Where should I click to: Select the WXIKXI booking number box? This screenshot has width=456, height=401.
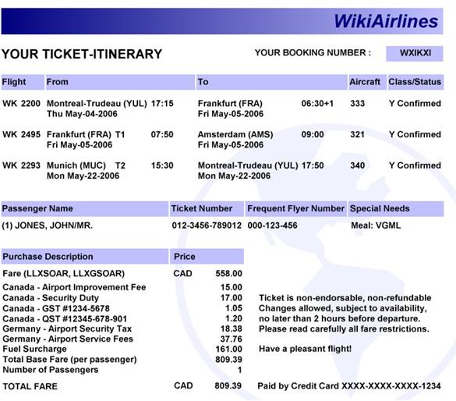tap(415, 54)
